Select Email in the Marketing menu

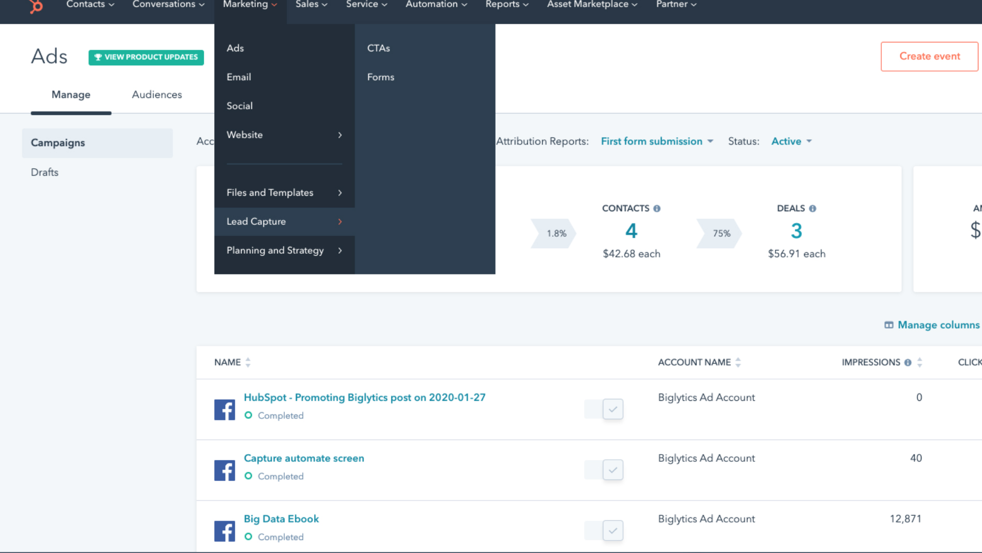(x=285, y=77)
